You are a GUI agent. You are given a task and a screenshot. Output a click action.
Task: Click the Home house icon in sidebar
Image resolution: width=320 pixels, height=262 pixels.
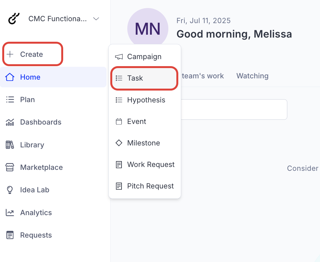click(10, 77)
